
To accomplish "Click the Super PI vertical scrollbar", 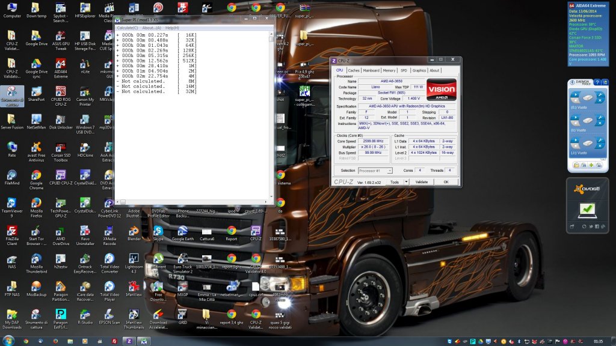I will [271, 116].
